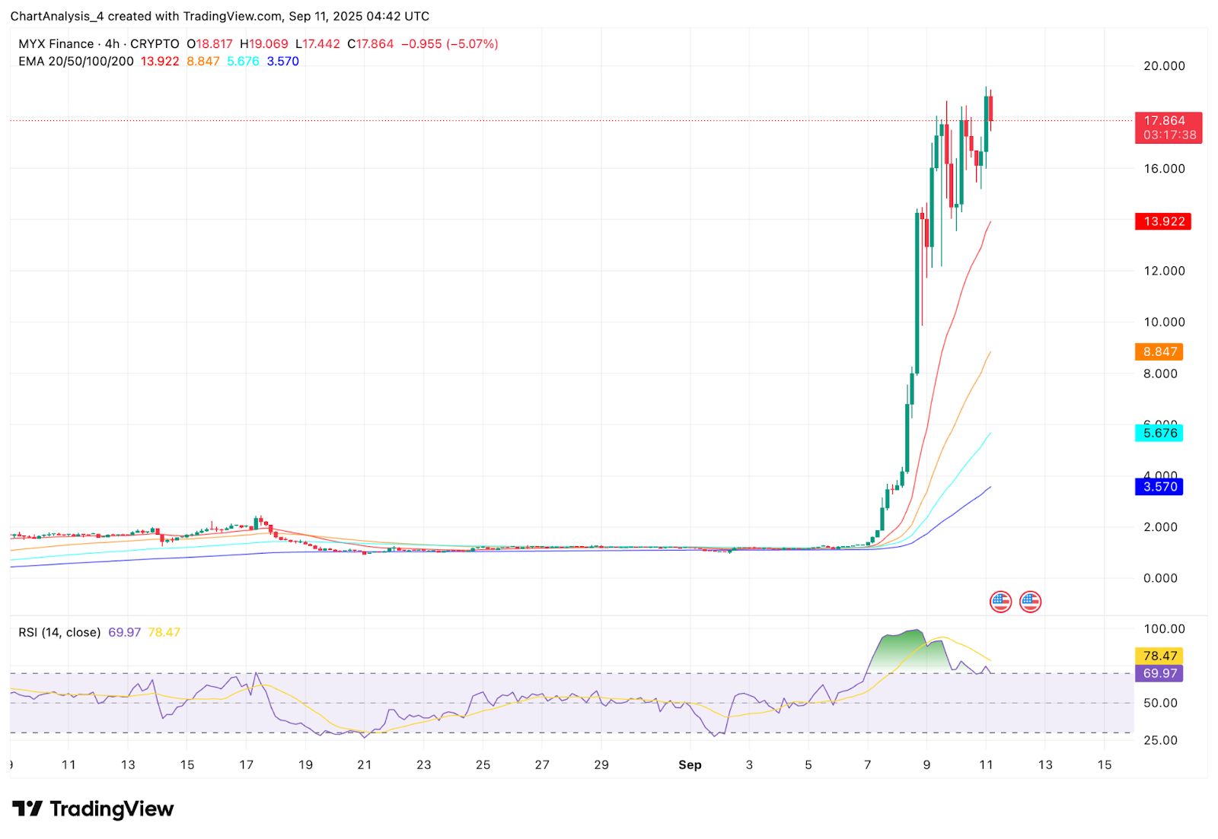Open the EMA 20/50/100/200 indicator legend
The height and width of the screenshot is (839, 1218).
pyautogui.click(x=76, y=62)
